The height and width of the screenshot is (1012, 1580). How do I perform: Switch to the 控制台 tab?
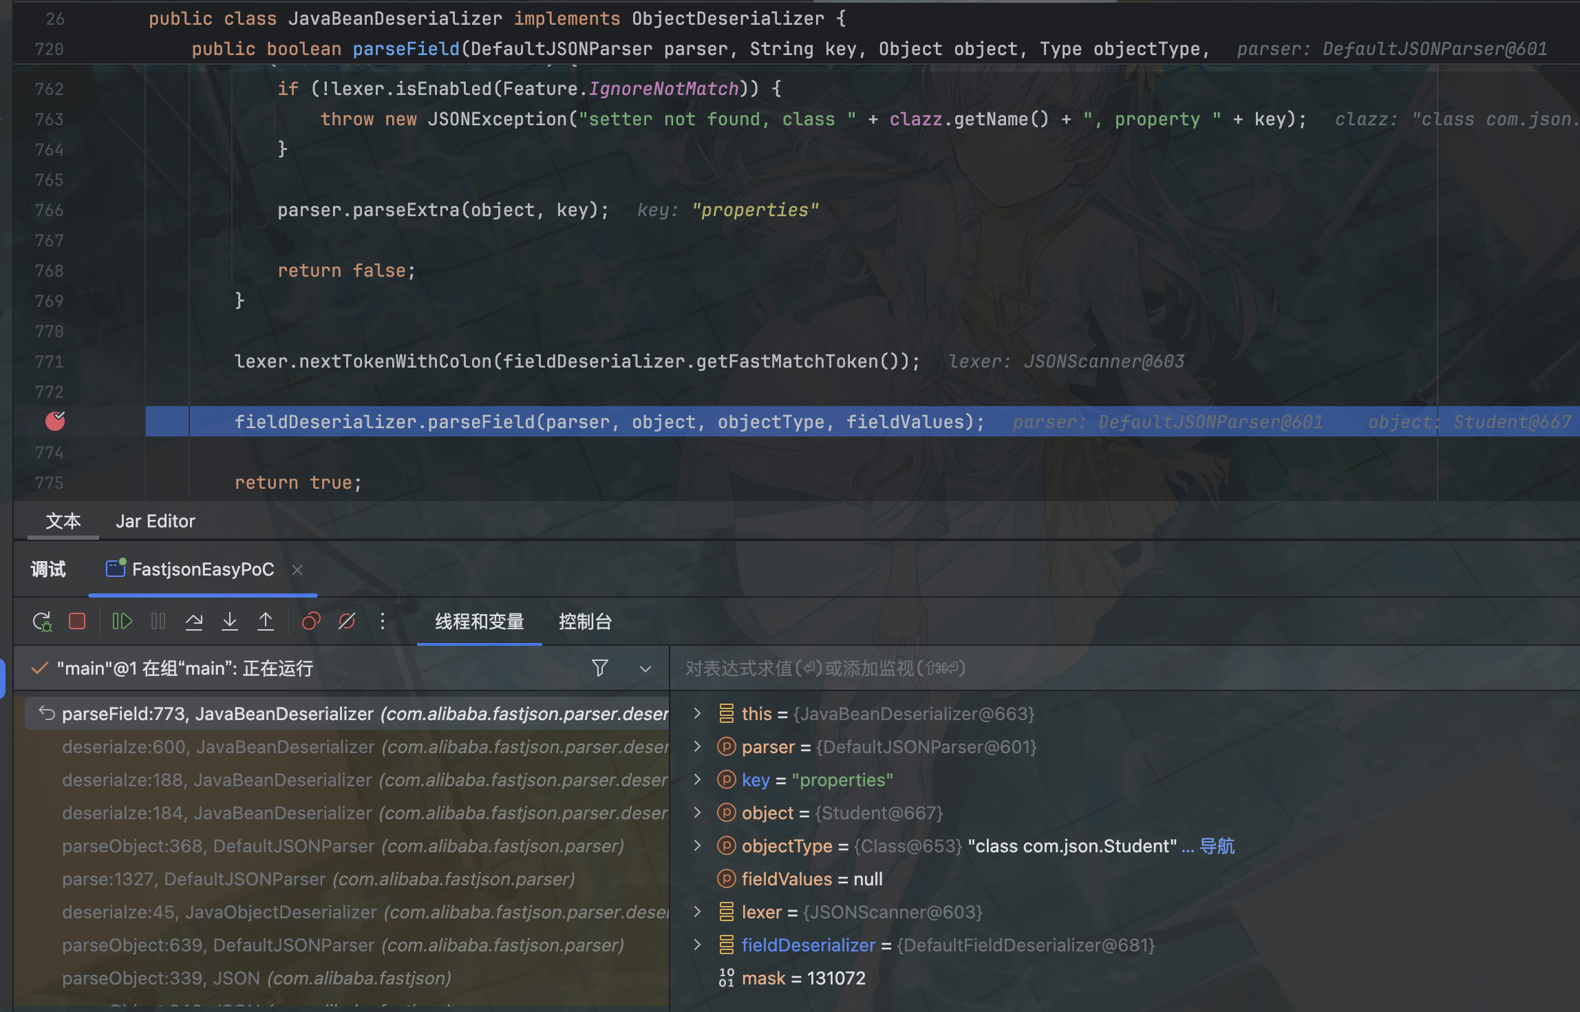click(x=585, y=622)
